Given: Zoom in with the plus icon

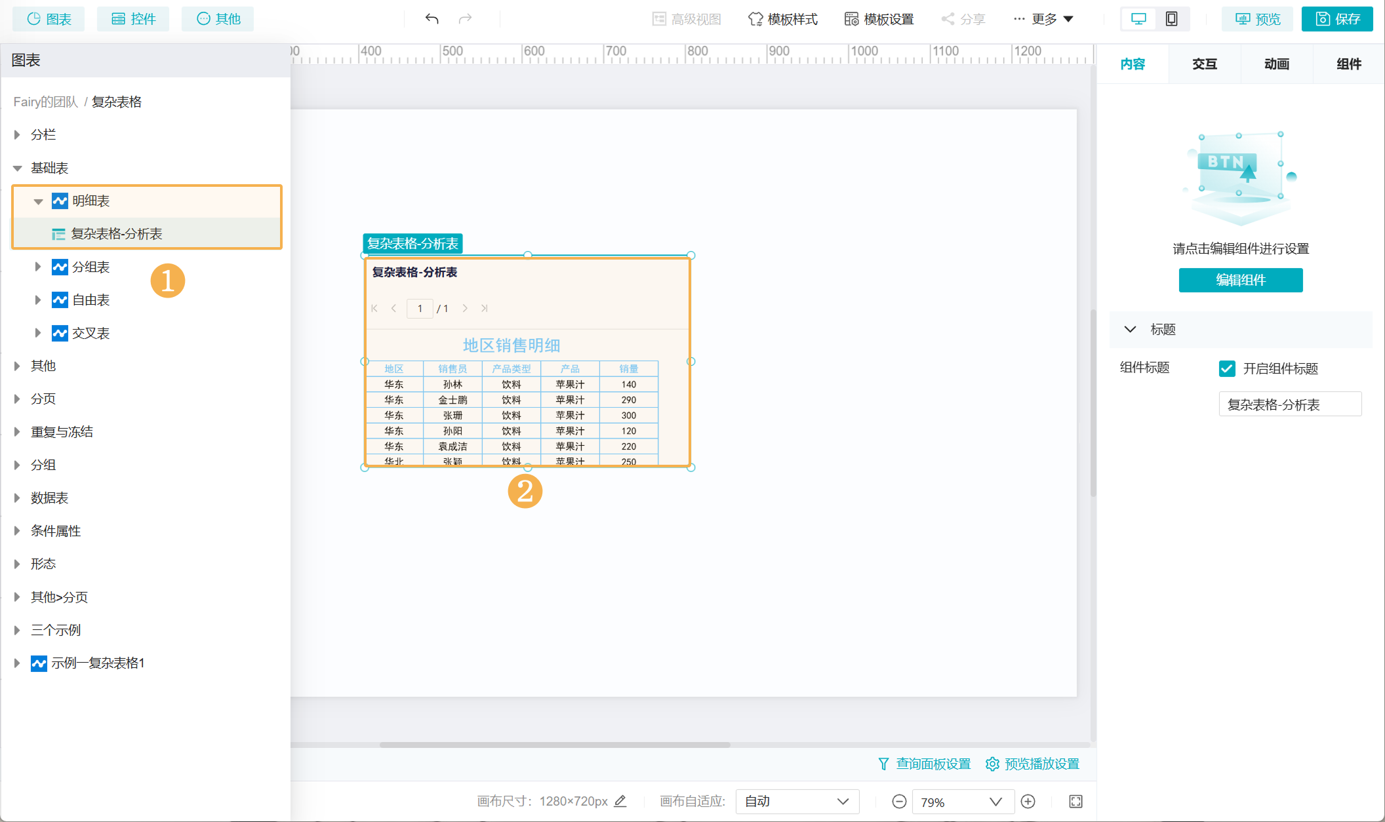Looking at the screenshot, I should 1028,801.
